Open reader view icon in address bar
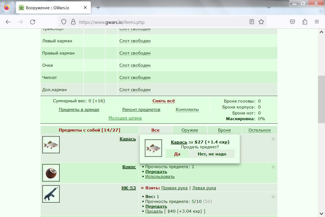 point(252,22)
